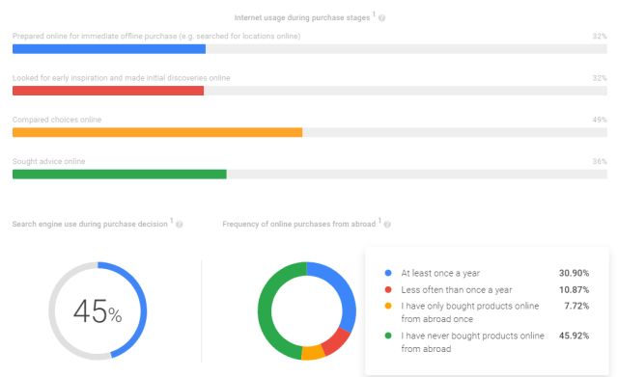Click the 45.92% value in the legend

pyautogui.click(x=574, y=336)
